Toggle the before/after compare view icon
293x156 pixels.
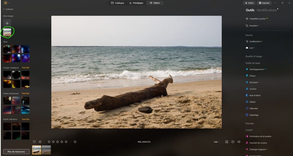(233, 142)
